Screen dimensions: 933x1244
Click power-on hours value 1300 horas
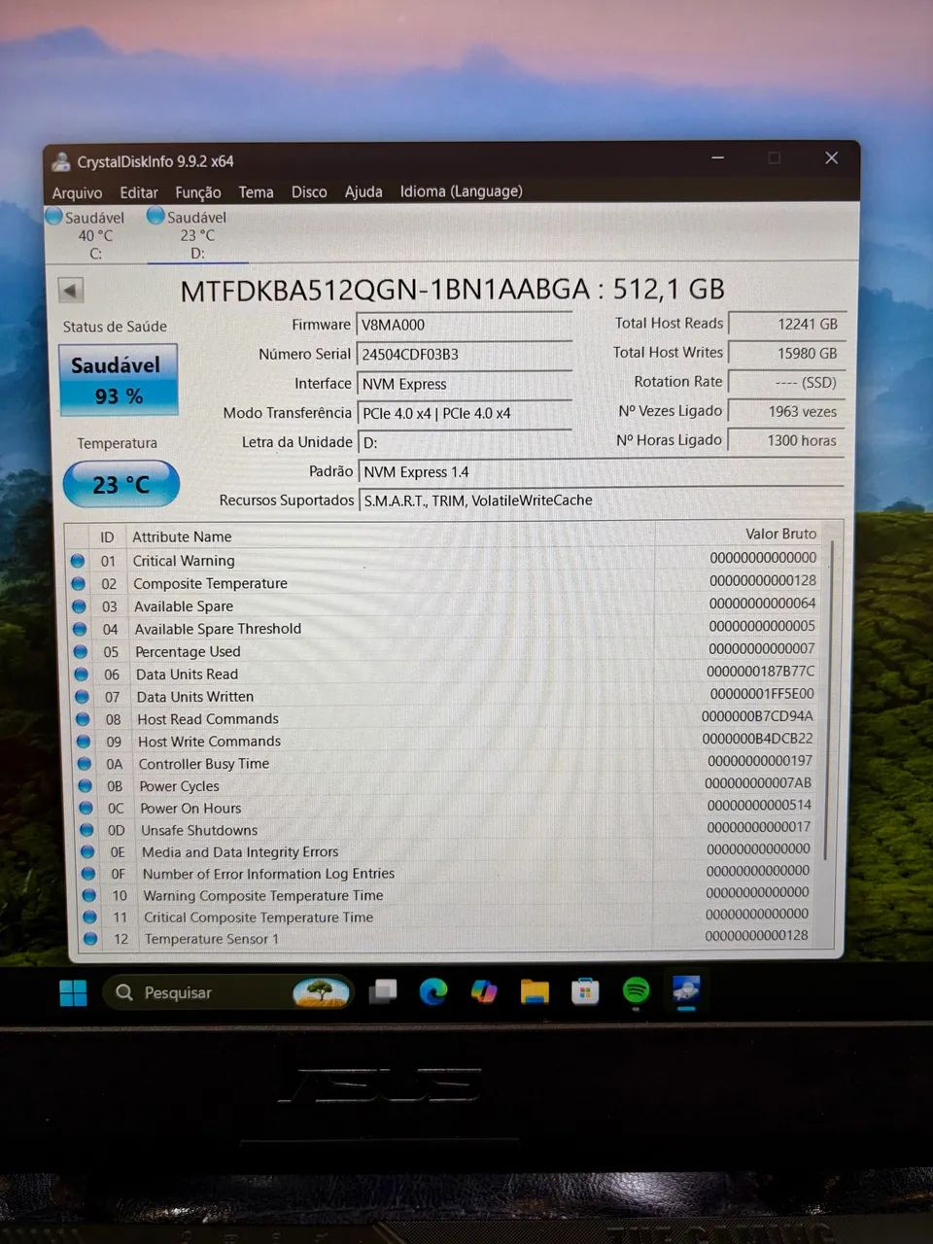point(787,440)
